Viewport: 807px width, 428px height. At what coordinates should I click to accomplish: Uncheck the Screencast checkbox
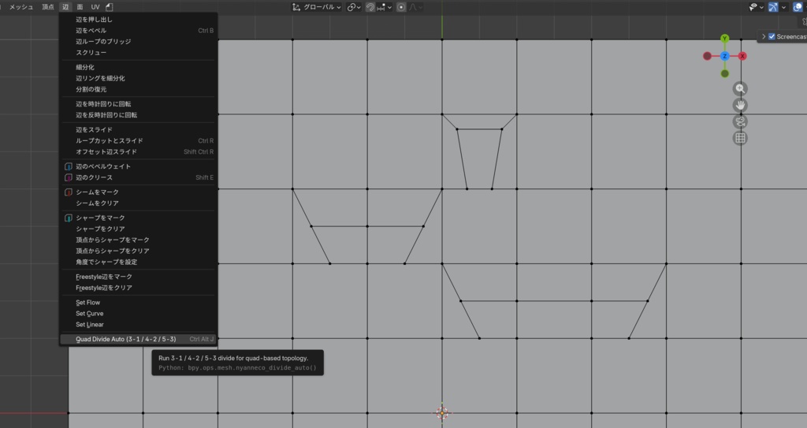coord(772,36)
